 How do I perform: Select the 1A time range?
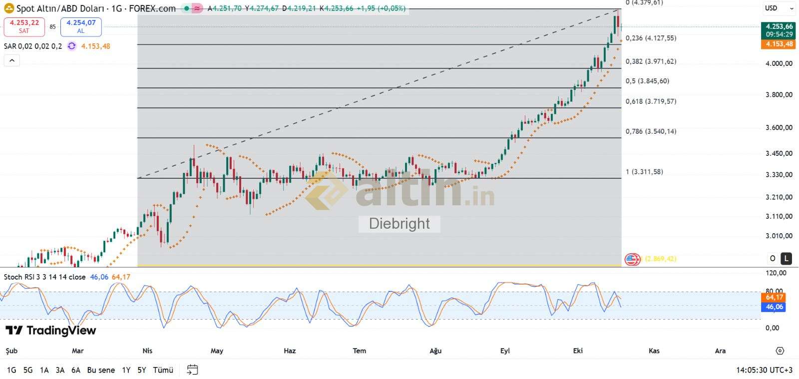pyautogui.click(x=44, y=370)
